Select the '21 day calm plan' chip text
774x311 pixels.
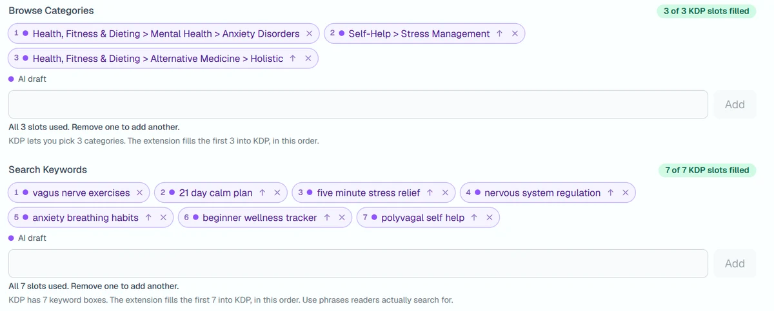(215, 193)
